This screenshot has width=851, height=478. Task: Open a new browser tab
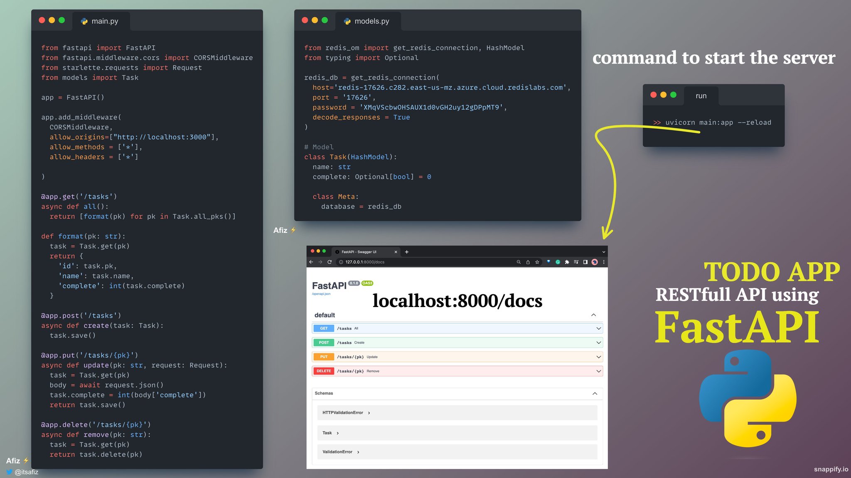click(406, 252)
